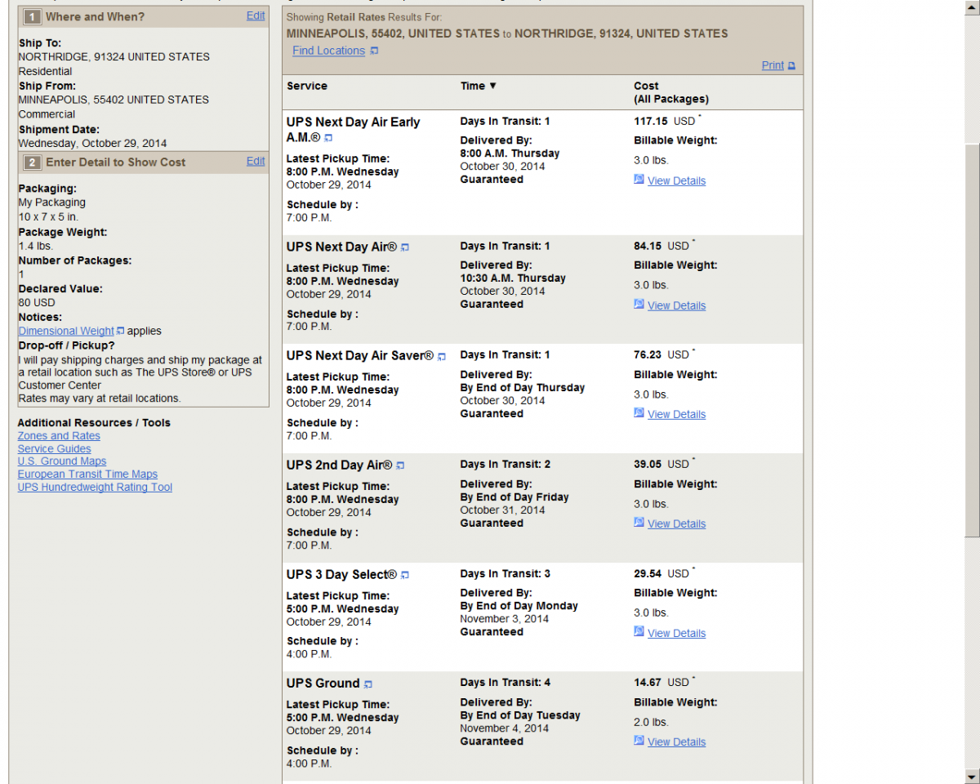Click the details icon in the 14.67 USD row
Viewport: 980px width, 784px height.
pyautogui.click(x=639, y=741)
